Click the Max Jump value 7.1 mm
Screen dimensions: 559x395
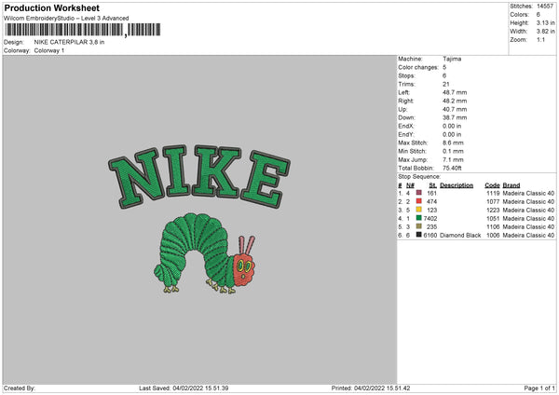point(453,159)
